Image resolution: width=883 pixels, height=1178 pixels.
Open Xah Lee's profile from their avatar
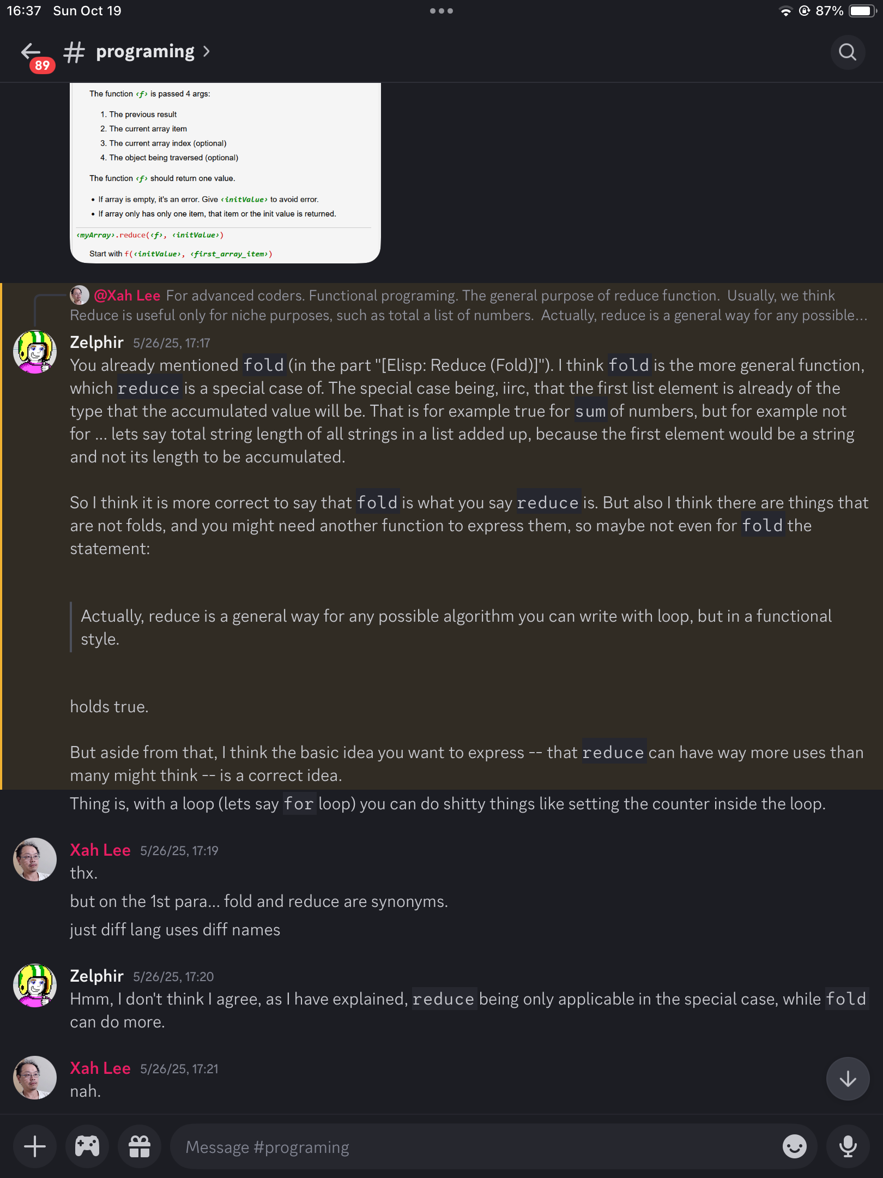[x=34, y=859]
